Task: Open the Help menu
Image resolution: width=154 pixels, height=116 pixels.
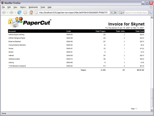Action: (50, 7)
